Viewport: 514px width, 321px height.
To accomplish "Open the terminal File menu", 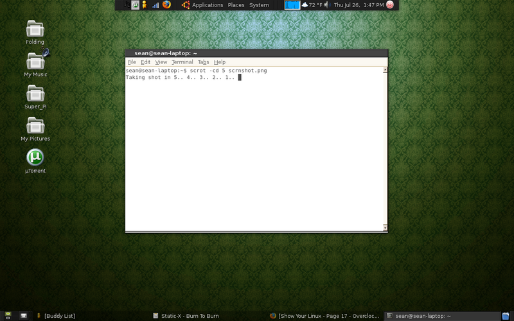I will (132, 62).
